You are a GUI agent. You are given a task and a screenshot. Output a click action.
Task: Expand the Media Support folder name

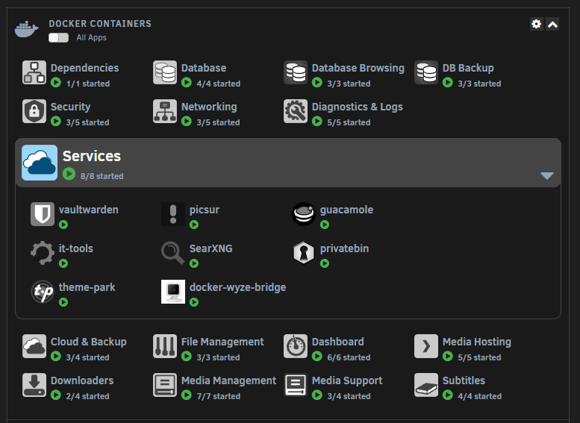tap(347, 380)
